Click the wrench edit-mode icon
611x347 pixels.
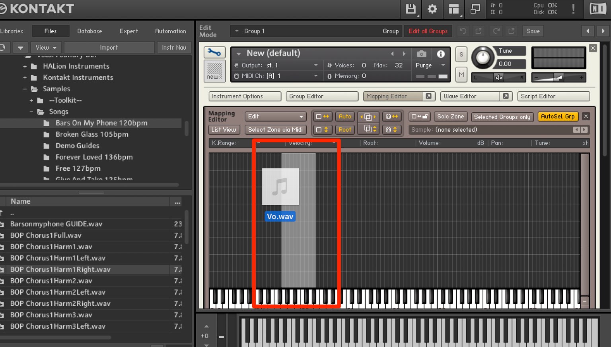214,52
